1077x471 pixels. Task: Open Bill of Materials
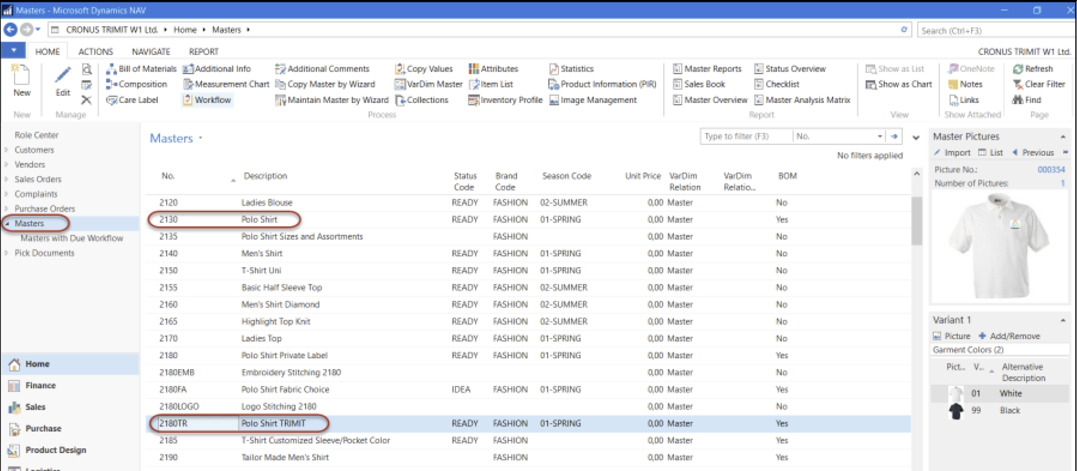point(141,69)
